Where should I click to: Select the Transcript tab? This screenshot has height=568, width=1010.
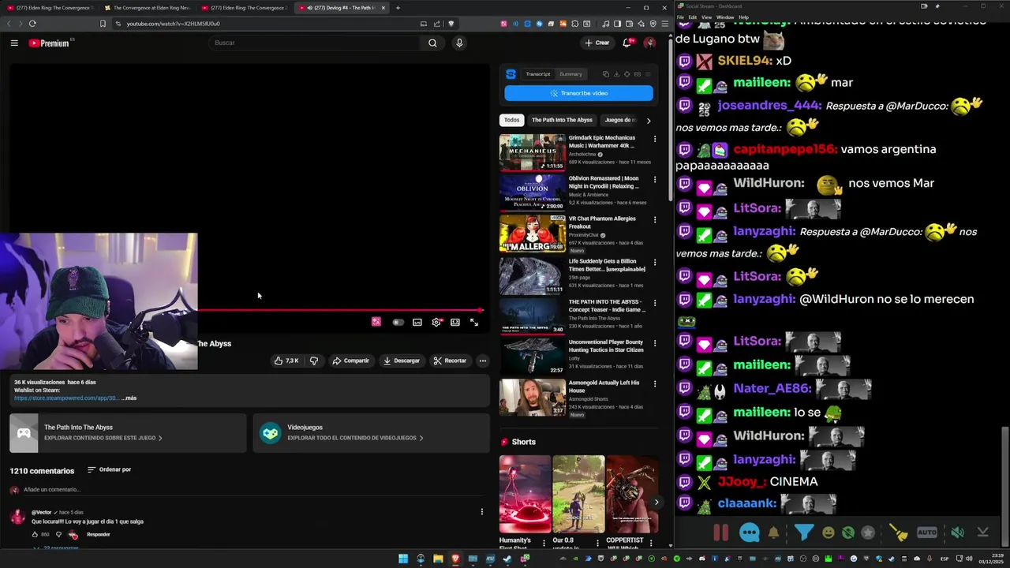(x=538, y=74)
